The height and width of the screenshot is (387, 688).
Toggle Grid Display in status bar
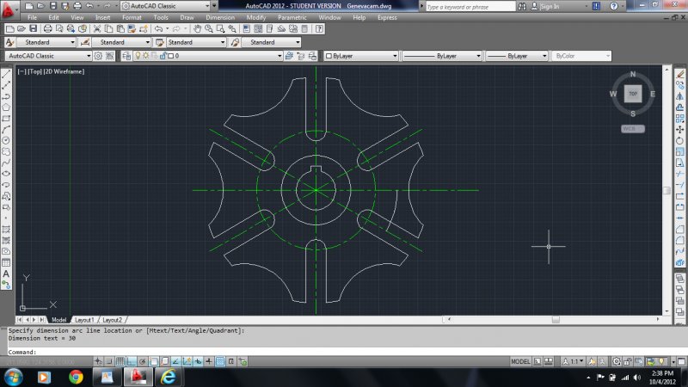(x=120, y=361)
